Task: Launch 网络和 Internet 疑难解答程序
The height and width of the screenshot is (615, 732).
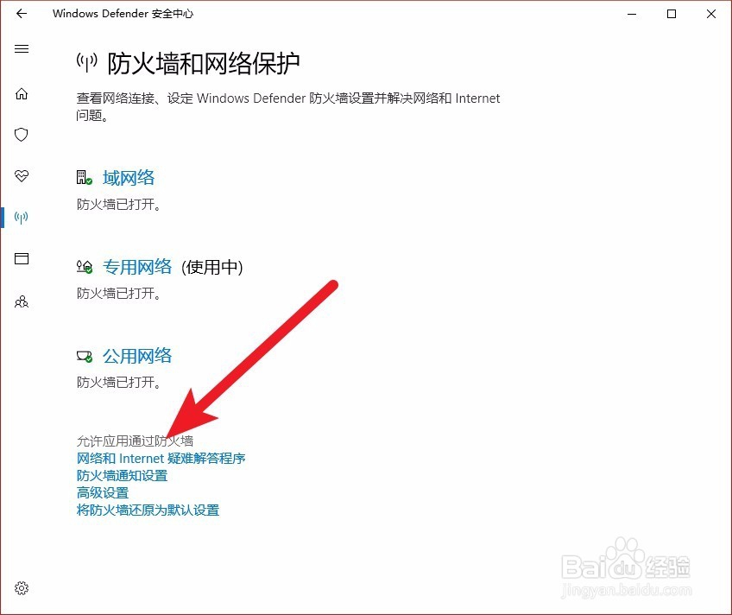Action: pyautogui.click(x=161, y=458)
